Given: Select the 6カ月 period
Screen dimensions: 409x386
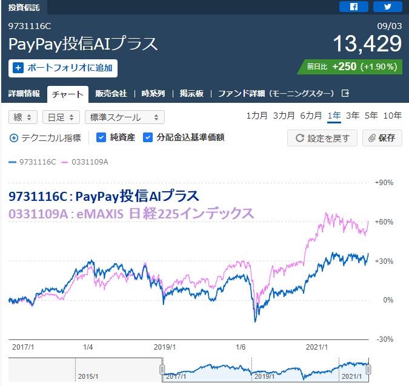Looking at the screenshot, I should pyautogui.click(x=311, y=116).
